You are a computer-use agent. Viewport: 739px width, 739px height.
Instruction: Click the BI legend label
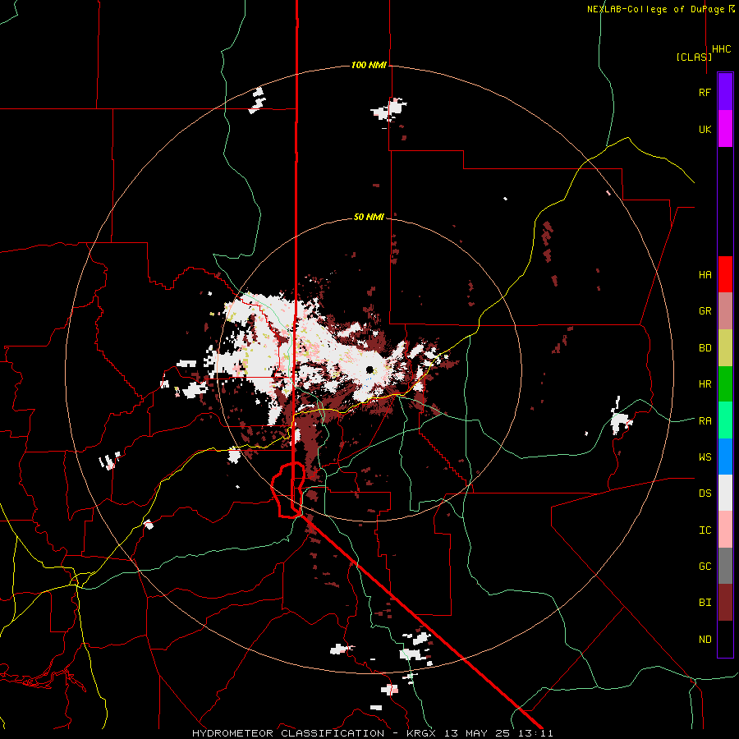pos(705,603)
